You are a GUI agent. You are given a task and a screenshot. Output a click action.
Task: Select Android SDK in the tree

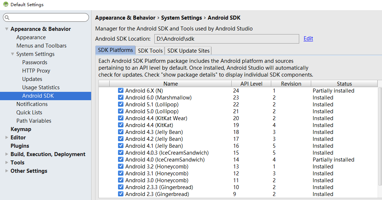(45, 96)
